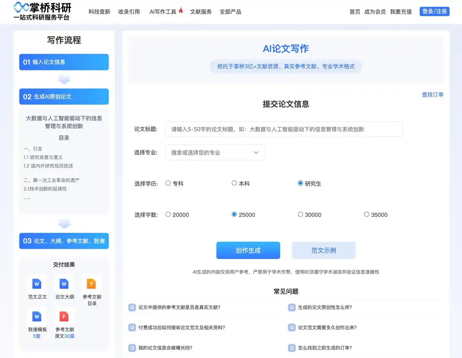Screen dimensions: 462x358
Task: Open the 参考文献目录 icon
Action: pos(91,284)
